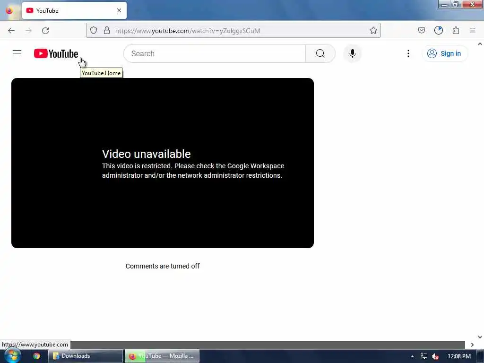Search with your voice microphone icon
The width and height of the screenshot is (484, 363).
352,53
